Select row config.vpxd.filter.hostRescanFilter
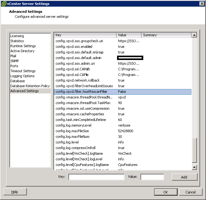Image resolution: width=206 pixels, height=200 pixels. tap(123, 92)
